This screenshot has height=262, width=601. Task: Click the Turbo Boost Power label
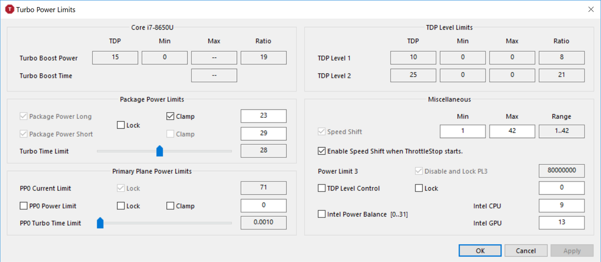pyautogui.click(x=49, y=58)
